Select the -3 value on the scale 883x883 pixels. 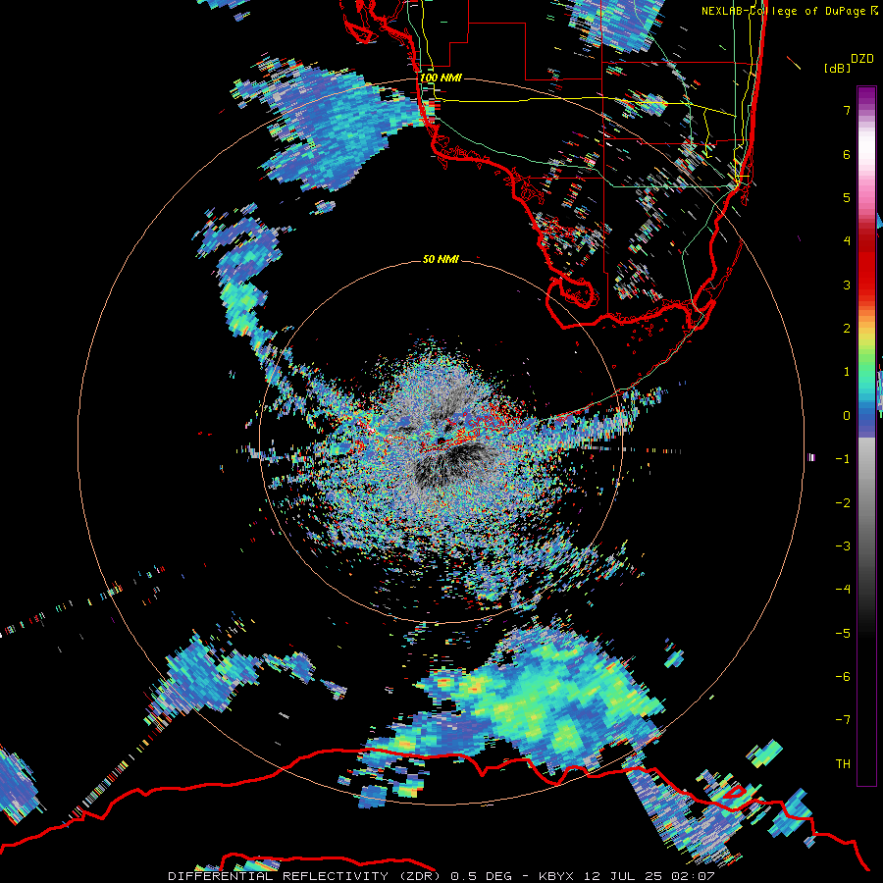click(843, 545)
